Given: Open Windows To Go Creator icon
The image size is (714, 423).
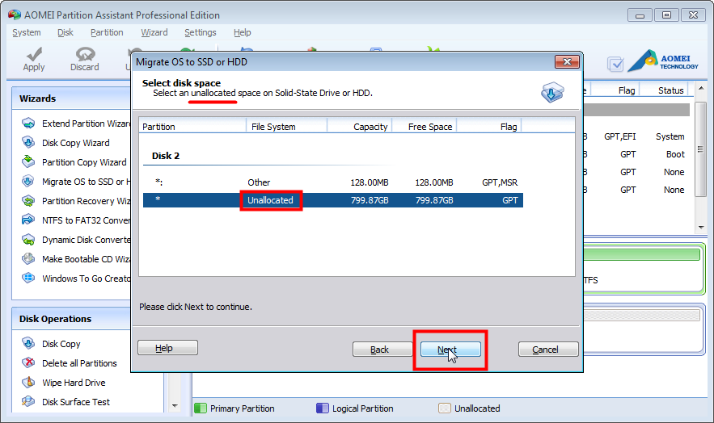Looking at the screenshot, I should click(28, 278).
